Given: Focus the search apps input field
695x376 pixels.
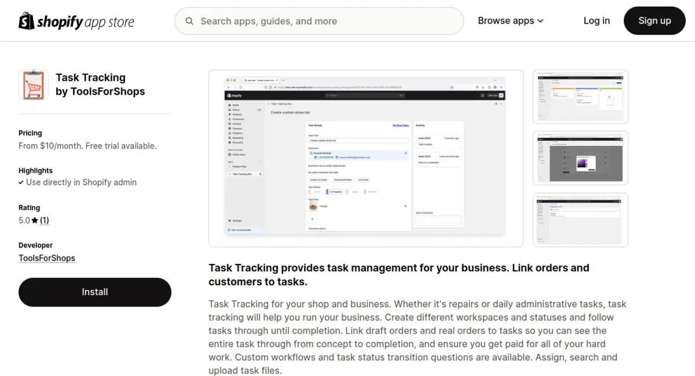Looking at the screenshot, I should [x=319, y=21].
